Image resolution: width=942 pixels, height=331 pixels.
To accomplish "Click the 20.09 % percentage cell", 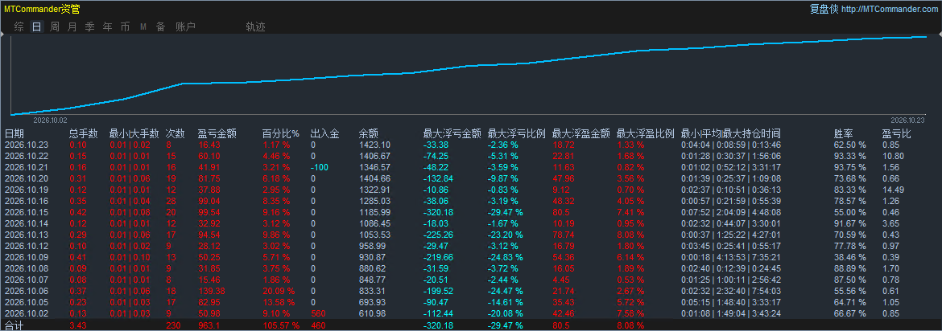I will (x=279, y=291).
